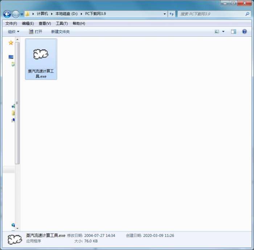254x250 pixels.
Task: Click the forward navigation arrow button
Action: click(x=16, y=14)
